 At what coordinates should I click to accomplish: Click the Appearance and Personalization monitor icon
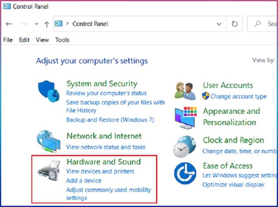coord(185,118)
